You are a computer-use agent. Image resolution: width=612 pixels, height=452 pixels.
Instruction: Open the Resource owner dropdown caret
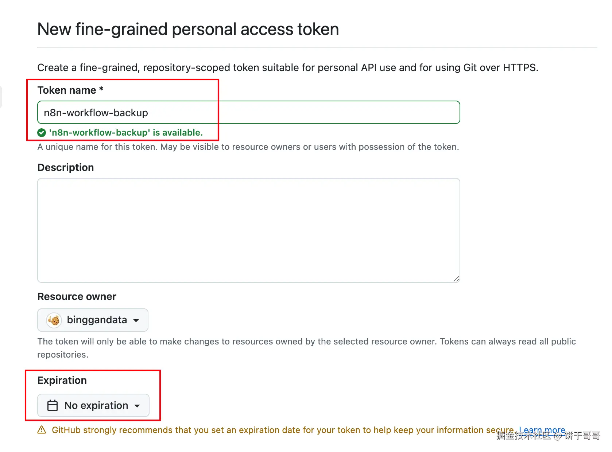(136, 320)
